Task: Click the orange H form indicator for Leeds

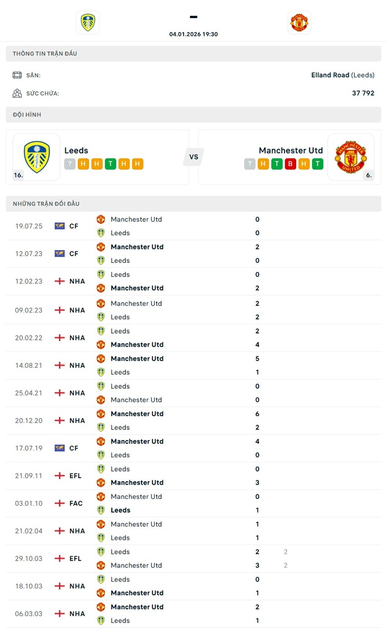Action: (84, 164)
